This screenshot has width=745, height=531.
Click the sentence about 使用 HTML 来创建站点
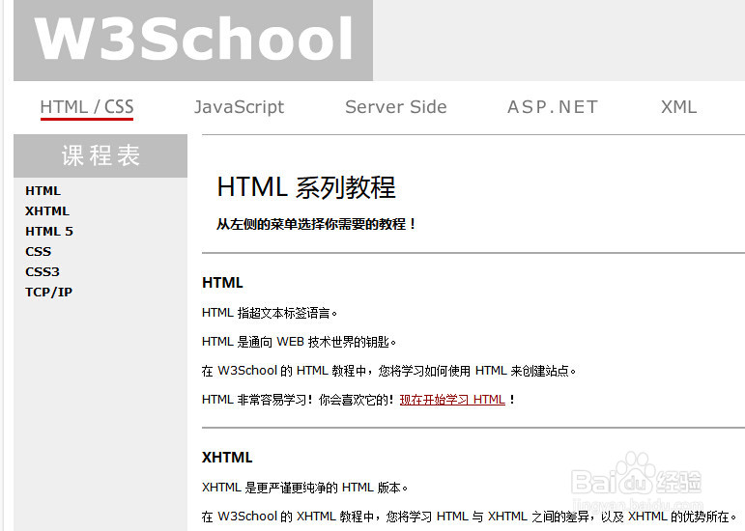tap(388, 371)
